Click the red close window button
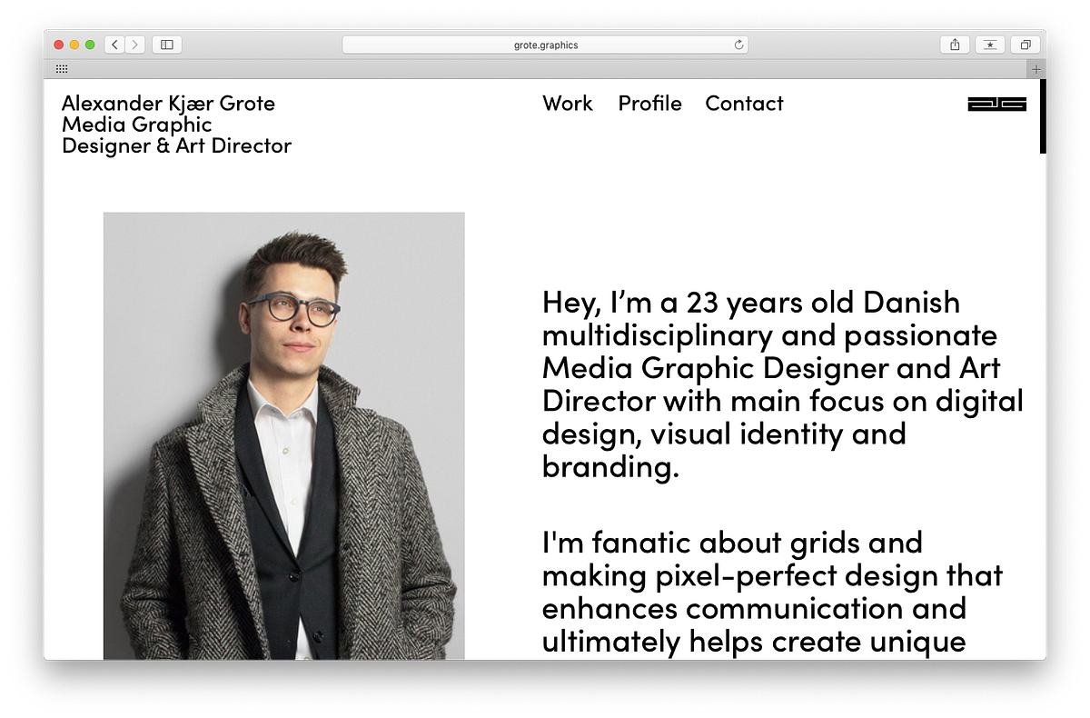1090x718 pixels. (x=58, y=43)
